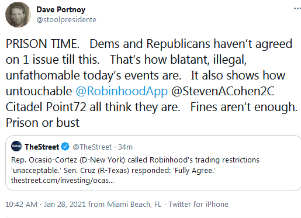Viewport: 301px width, 218px height.
Task: Open the Miami Beach, FL location link
Action: point(134,205)
